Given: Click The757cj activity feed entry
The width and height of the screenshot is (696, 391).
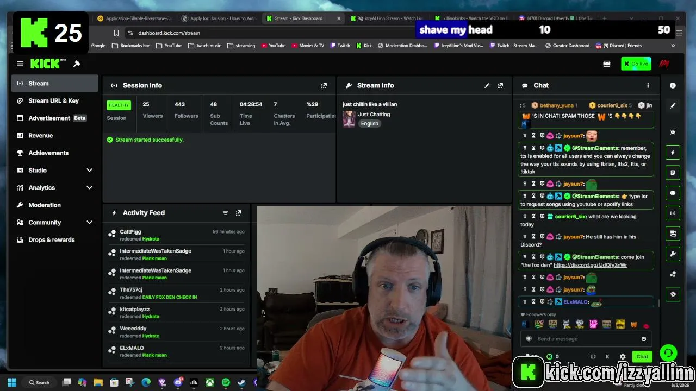Looking at the screenshot, I should tap(177, 293).
